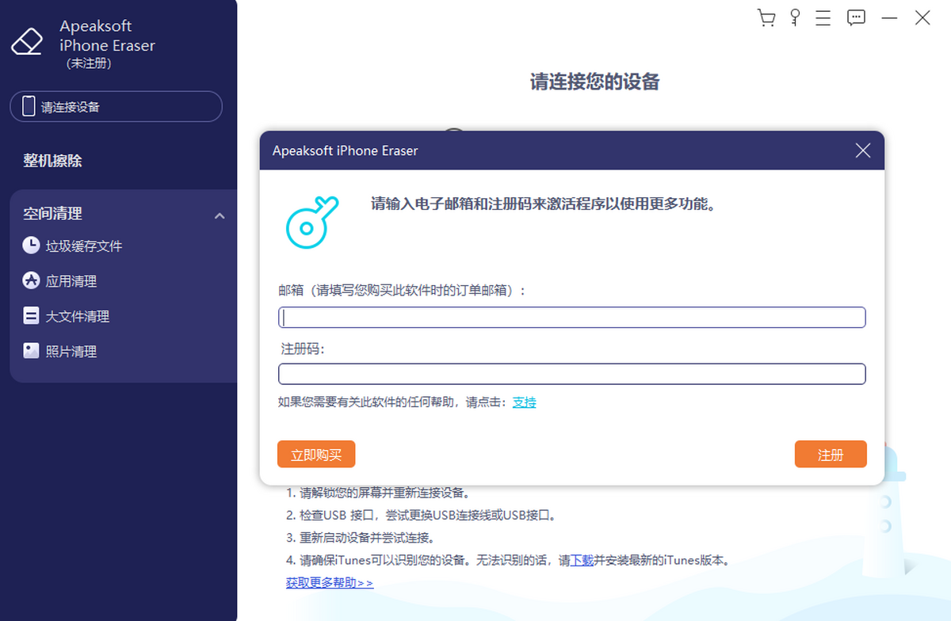This screenshot has width=951, height=621.
Task: Click the phone icon in 请连接设备 box
Action: (29, 106)
